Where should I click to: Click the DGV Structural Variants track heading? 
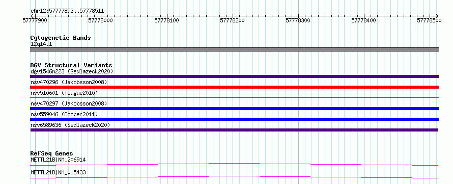point(71,65)
